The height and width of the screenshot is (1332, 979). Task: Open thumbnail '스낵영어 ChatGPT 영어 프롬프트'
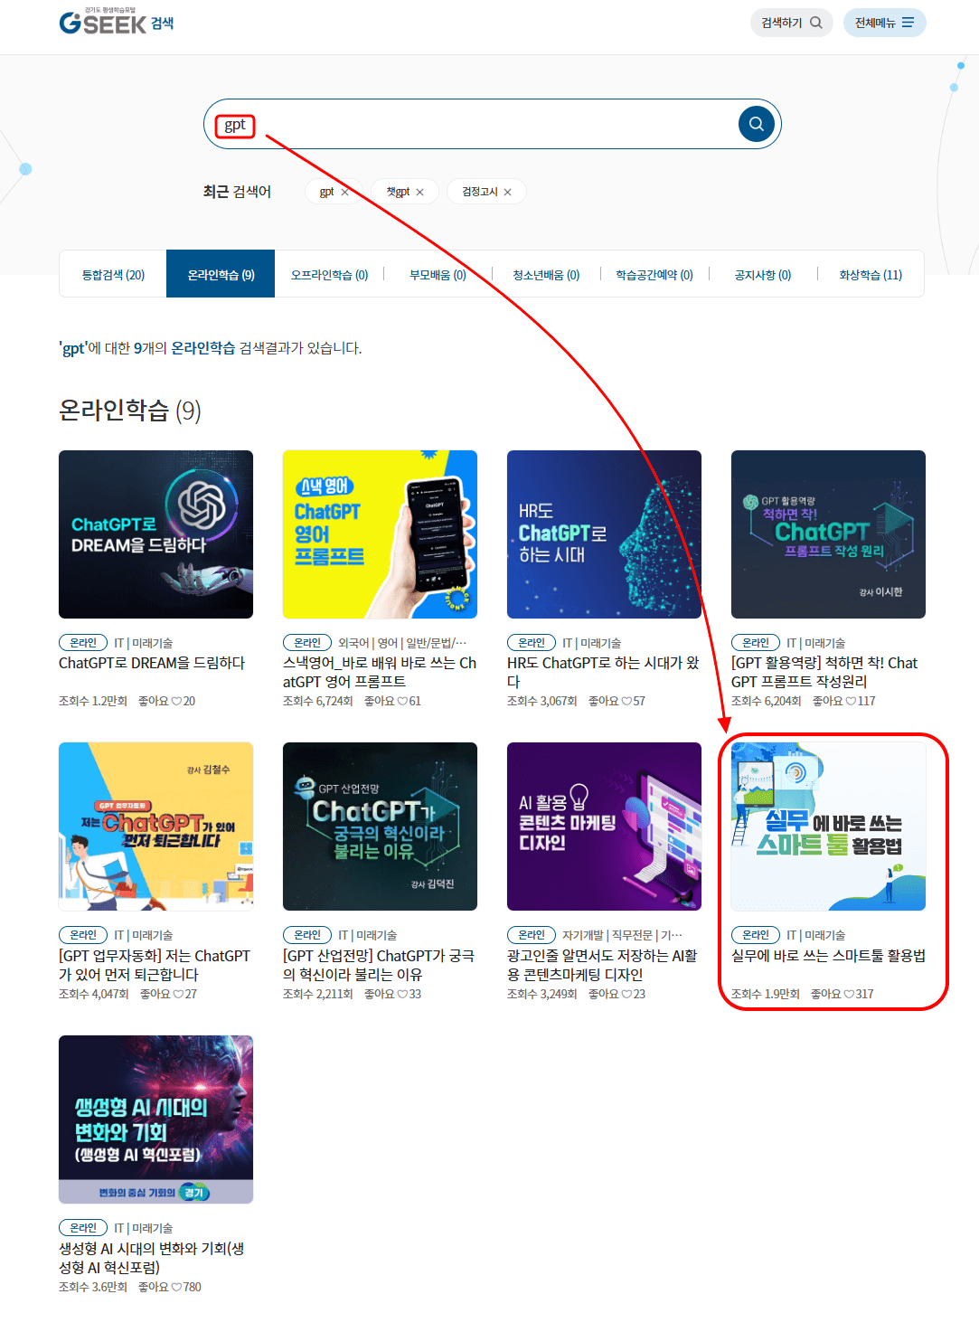(380, 534)
